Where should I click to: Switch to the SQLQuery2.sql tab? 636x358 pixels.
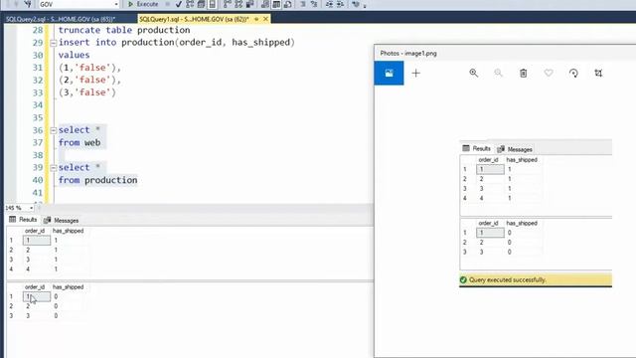[61, 19]
